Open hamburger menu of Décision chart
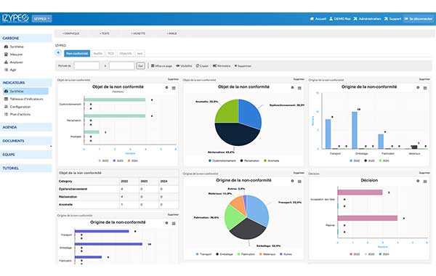This screenshot has width=436, height=276. click(x=425, y=182)
